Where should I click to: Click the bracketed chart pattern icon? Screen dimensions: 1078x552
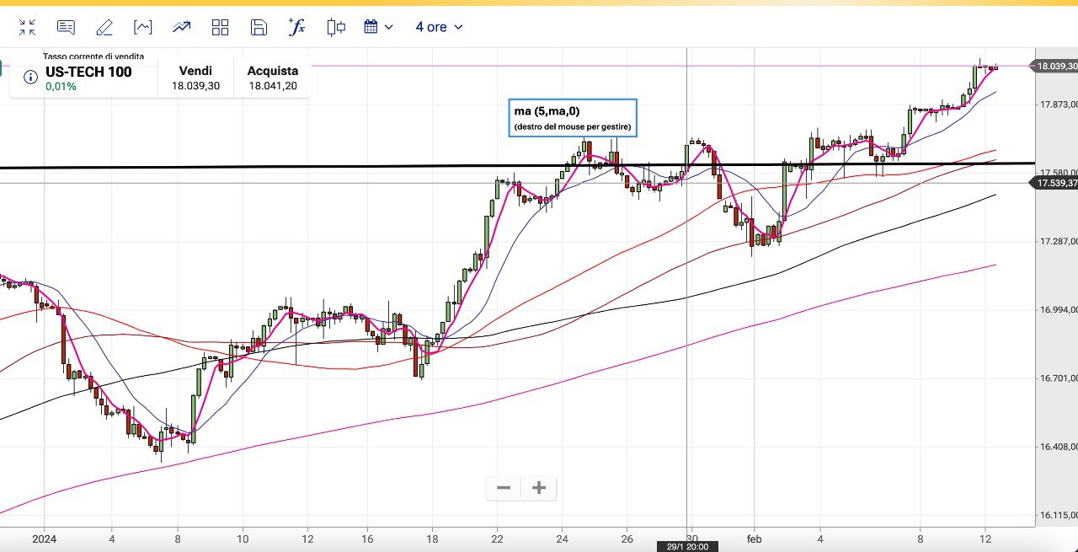click(143, 27)
